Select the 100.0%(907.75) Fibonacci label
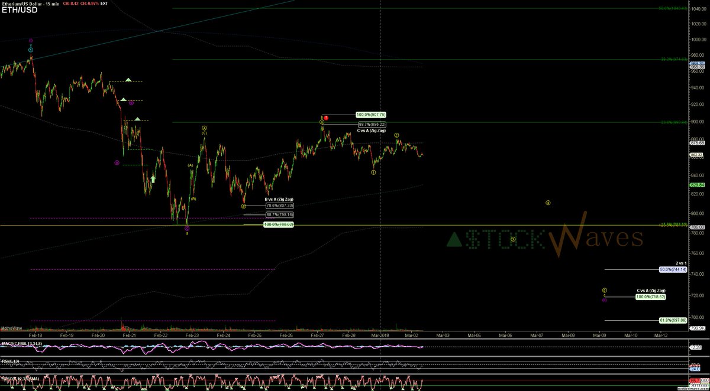 click(372, 115)
